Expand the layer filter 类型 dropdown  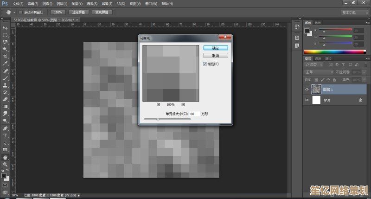point(313,65)
